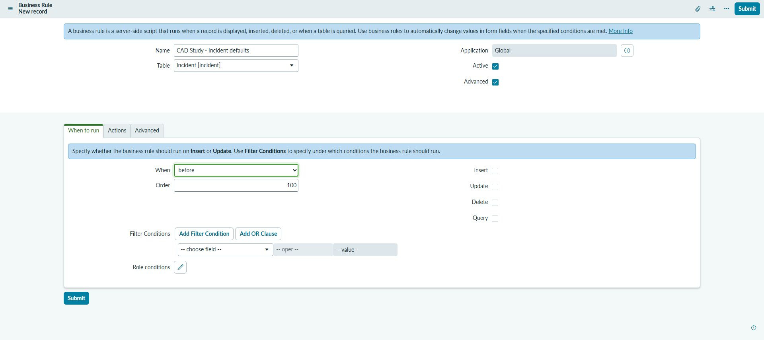The width and height of the screenshot is (764, 340).
Task: Click the Business Rule New record title
Action: coord(35,8)
